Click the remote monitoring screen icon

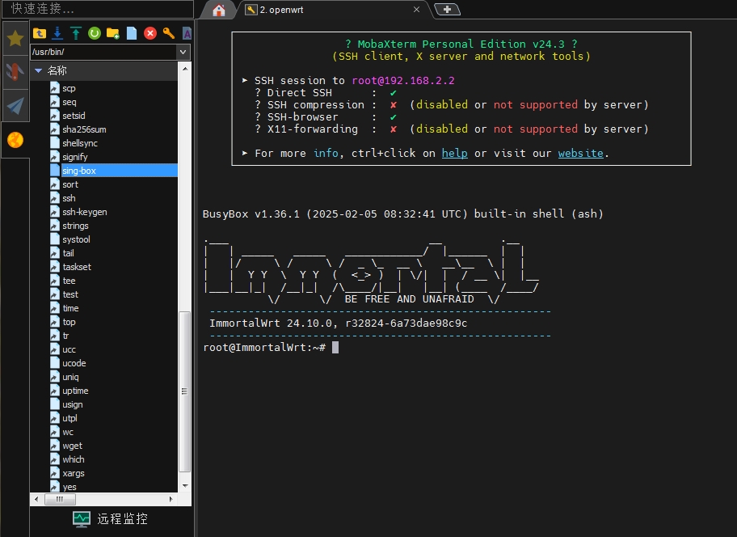click(x=82, y=518)
